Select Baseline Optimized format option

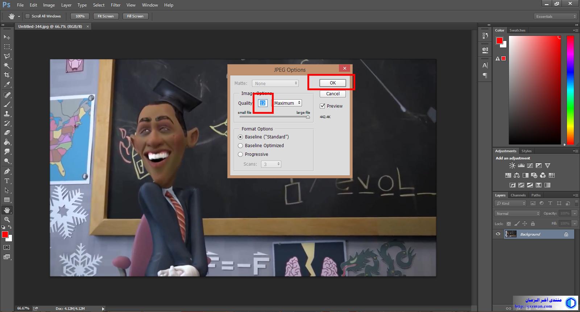[x=240, y=146]
